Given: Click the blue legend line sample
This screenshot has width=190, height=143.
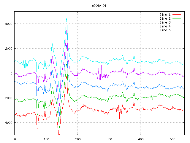Looking at the screenshot, I should [x=177, y=22].
